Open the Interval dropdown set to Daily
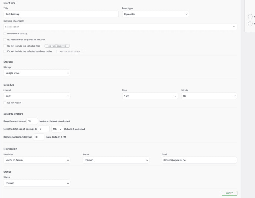 point(37,96)
